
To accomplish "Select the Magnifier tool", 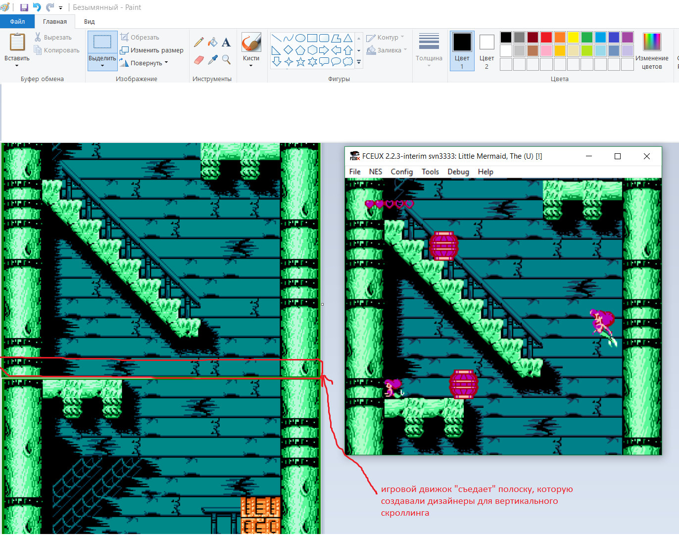I will [226, 60].
